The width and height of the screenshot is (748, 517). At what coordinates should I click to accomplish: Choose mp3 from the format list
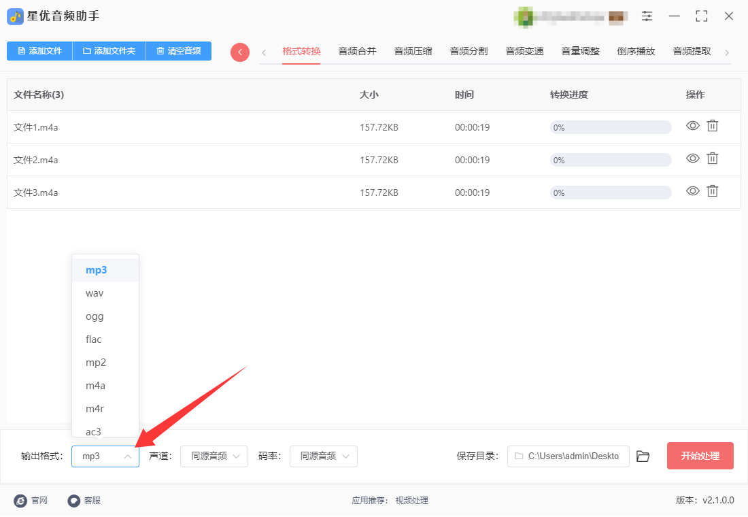click(x=105, y=270)
